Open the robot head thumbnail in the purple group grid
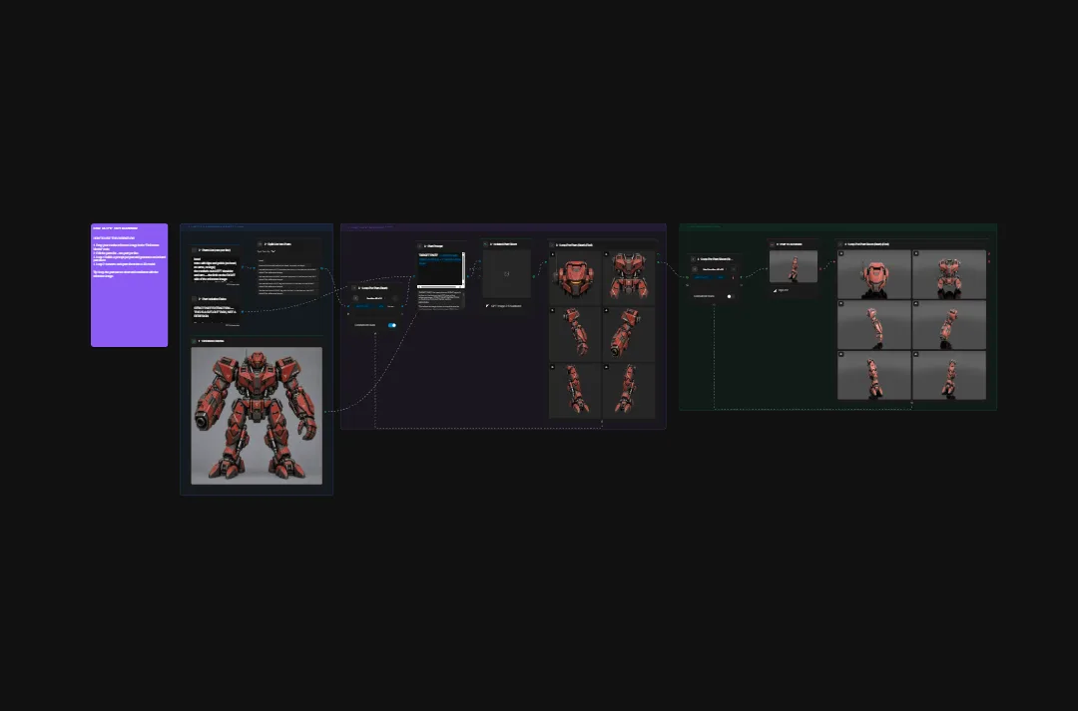 575,277
